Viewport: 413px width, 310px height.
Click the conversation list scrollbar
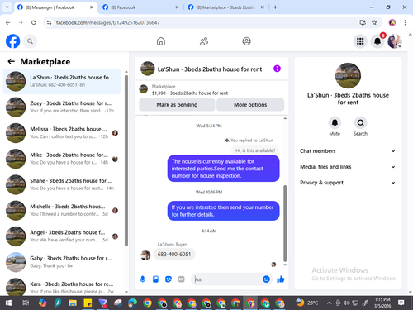coord(126,160)
